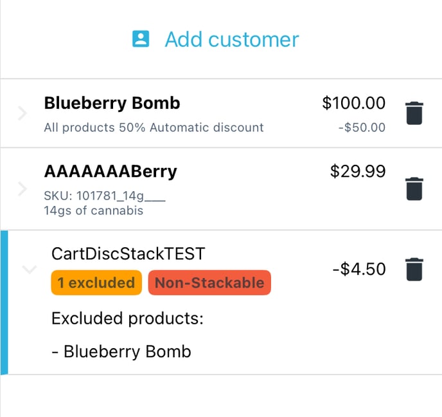Select the Blueberry Bomb product name

click(112, 103)
